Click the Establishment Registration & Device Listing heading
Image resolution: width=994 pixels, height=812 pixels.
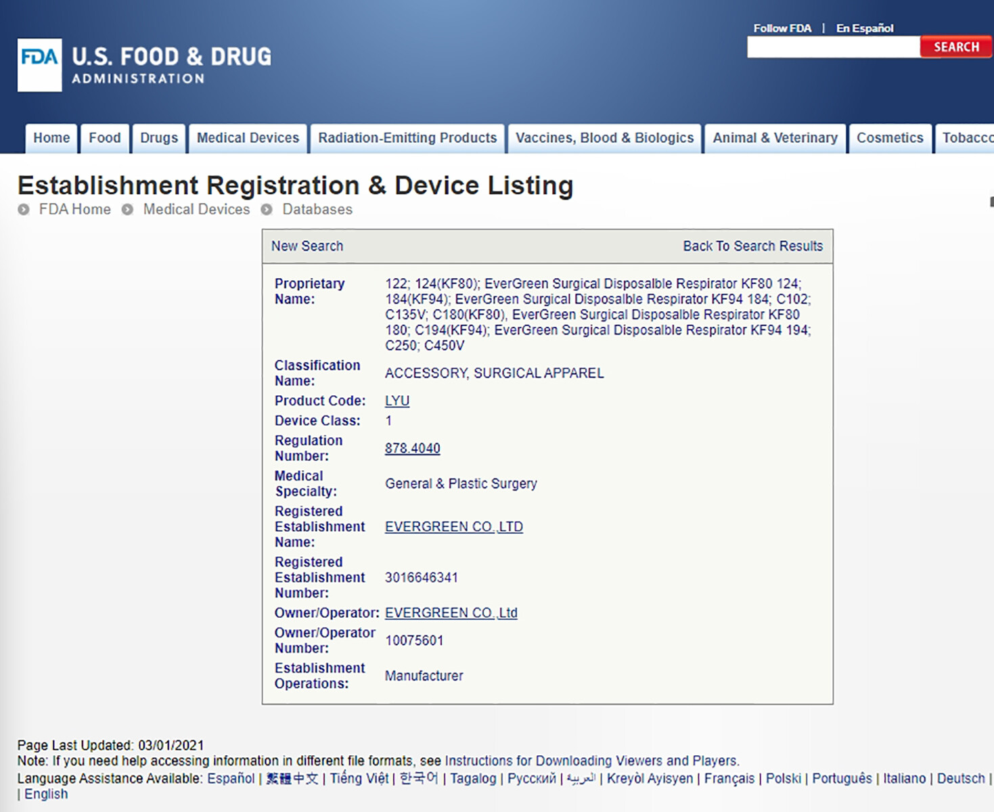pyautogui.click(x=296, y=185)
